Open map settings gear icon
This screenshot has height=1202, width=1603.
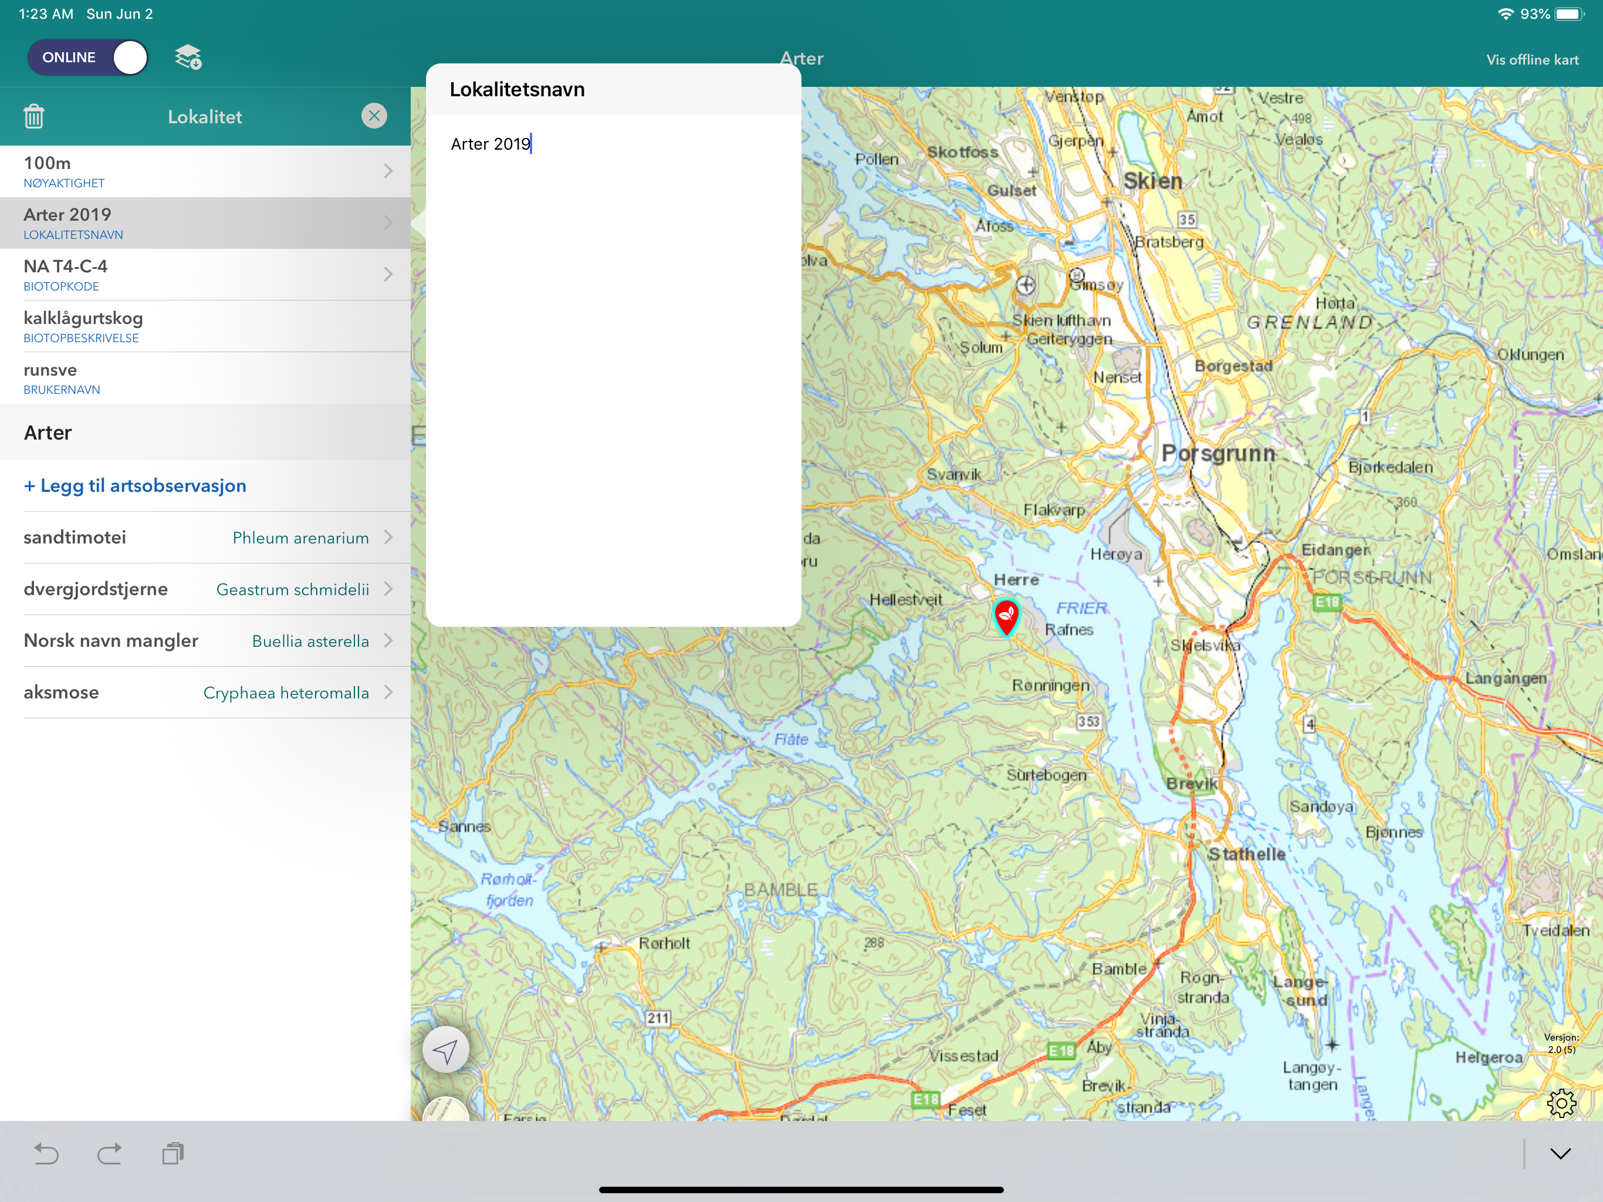pos(1561,1103)
